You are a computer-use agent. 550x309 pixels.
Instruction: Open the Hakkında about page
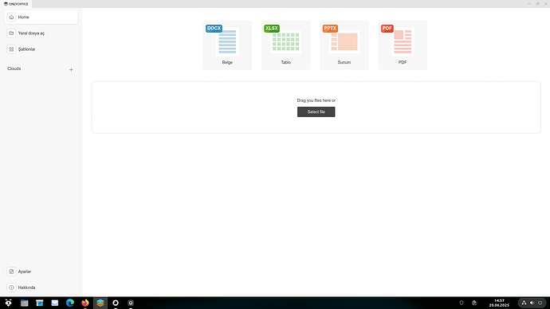41,287
